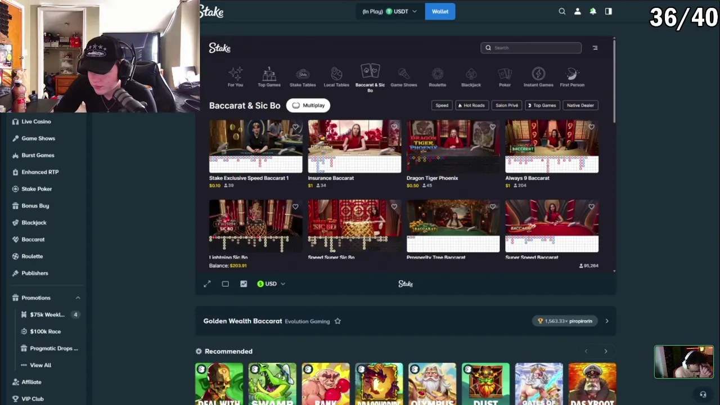The width and height of the screenshot is (720, 405).
Task: Click the theatre mode square icon
Action: [225, 284]
